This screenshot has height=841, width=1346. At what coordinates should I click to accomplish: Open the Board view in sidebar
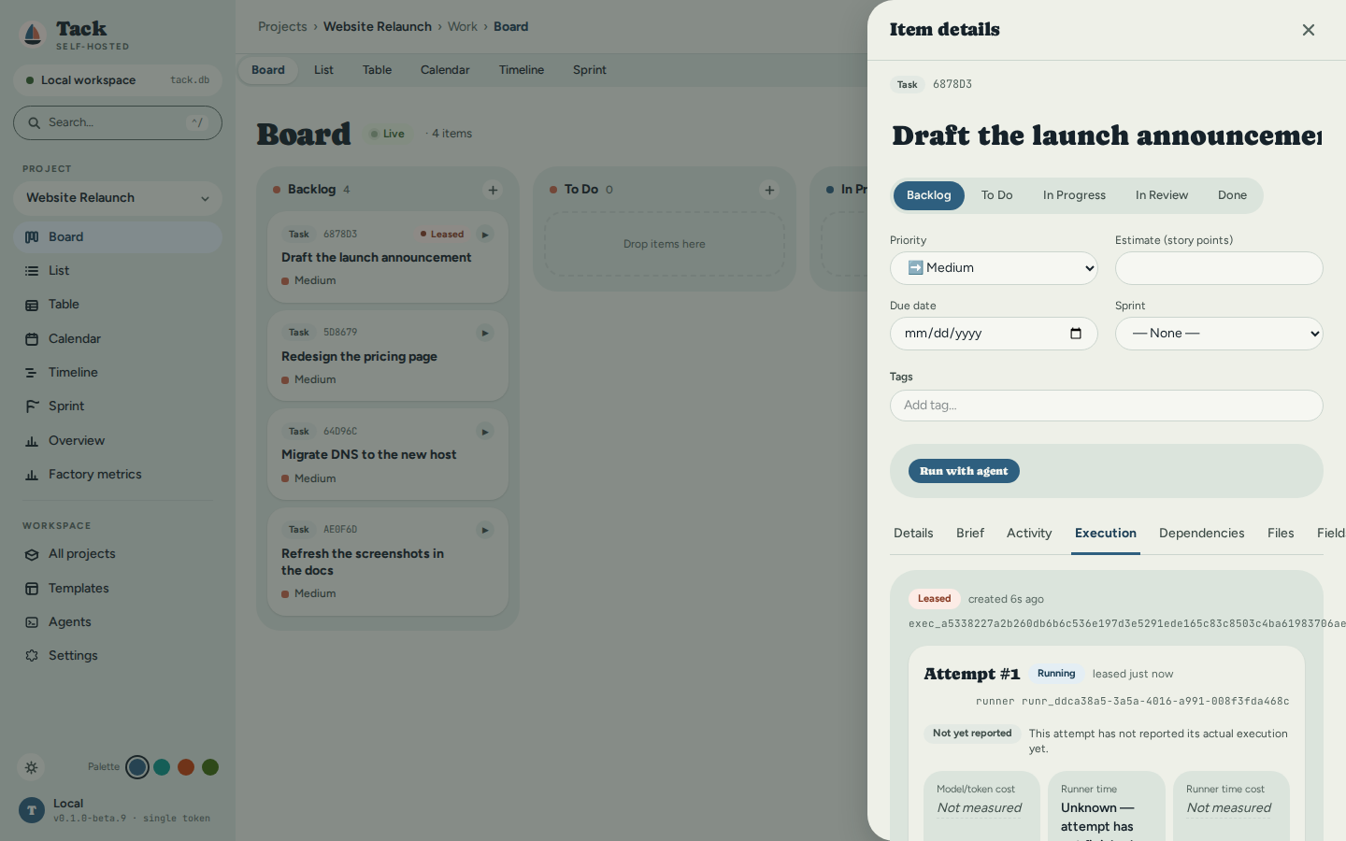118,237
